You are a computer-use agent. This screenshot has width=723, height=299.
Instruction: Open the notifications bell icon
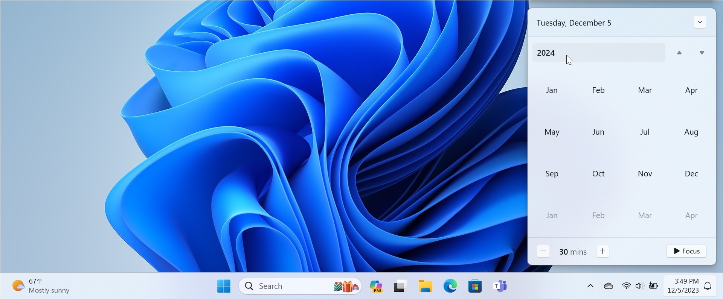click(708, 286)
